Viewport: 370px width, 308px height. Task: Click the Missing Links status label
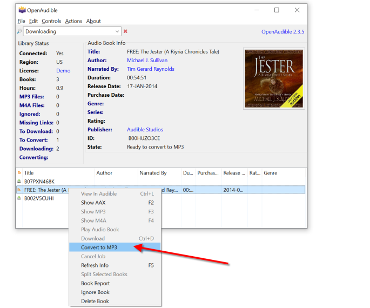pyautogui.click(x=36, y=123)
